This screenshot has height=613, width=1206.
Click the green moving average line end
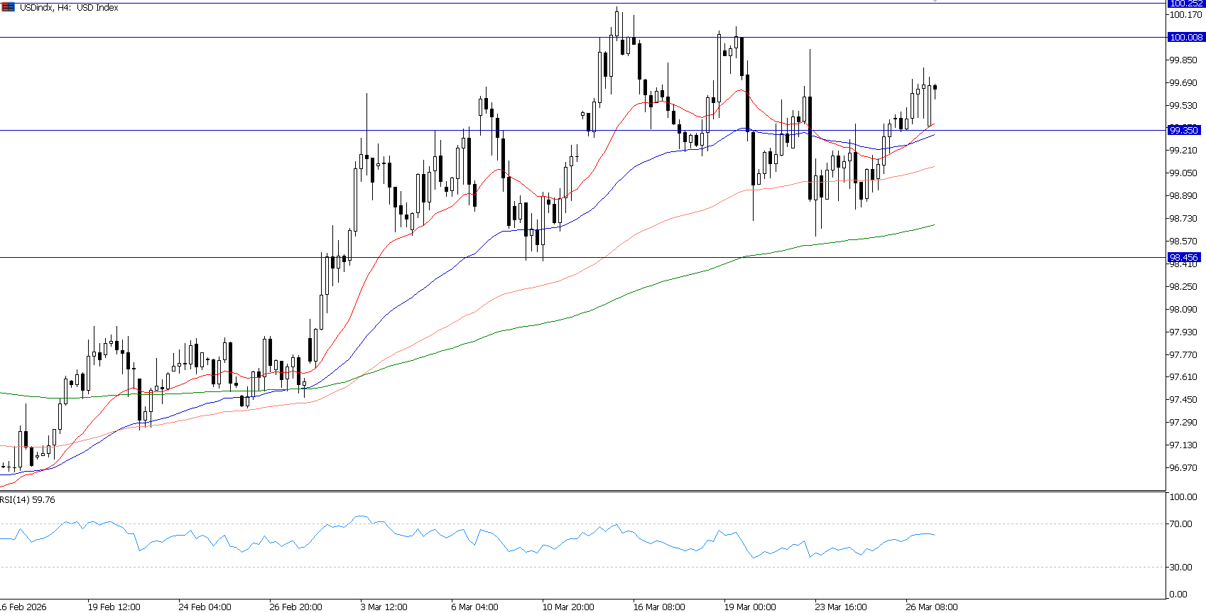click(x=933, y=225)
